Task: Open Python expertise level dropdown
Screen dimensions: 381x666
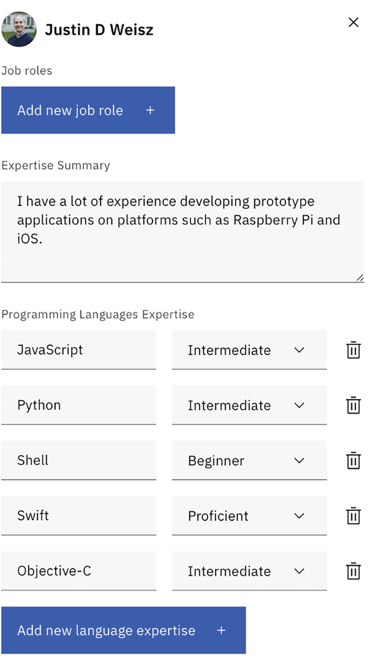Action: 249,405
